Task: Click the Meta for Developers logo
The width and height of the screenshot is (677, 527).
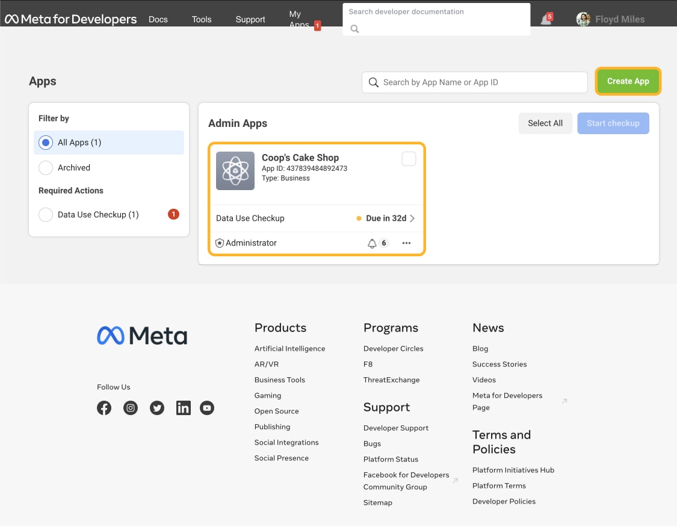Action: tap(69, 19)
